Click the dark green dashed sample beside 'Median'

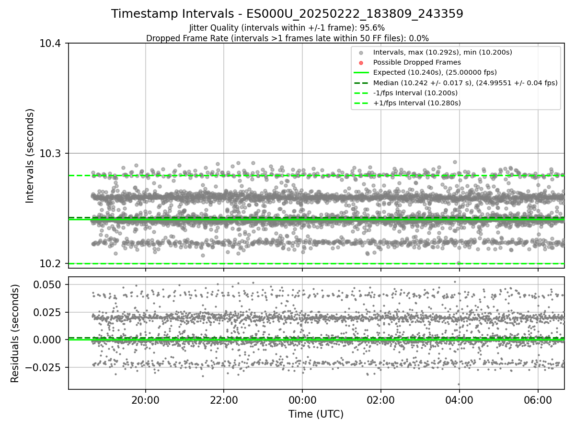(361, 83)
